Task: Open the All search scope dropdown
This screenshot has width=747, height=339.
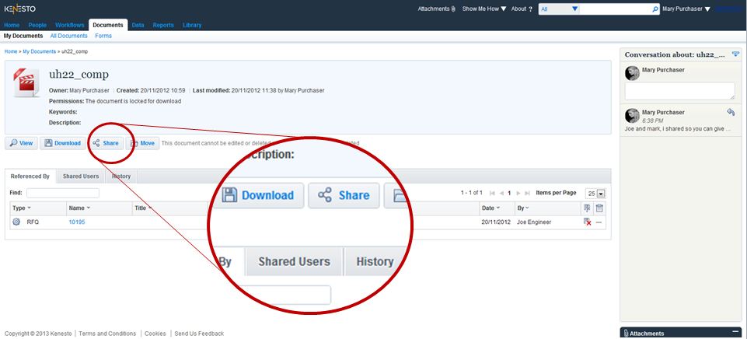Action: point(559,9)
